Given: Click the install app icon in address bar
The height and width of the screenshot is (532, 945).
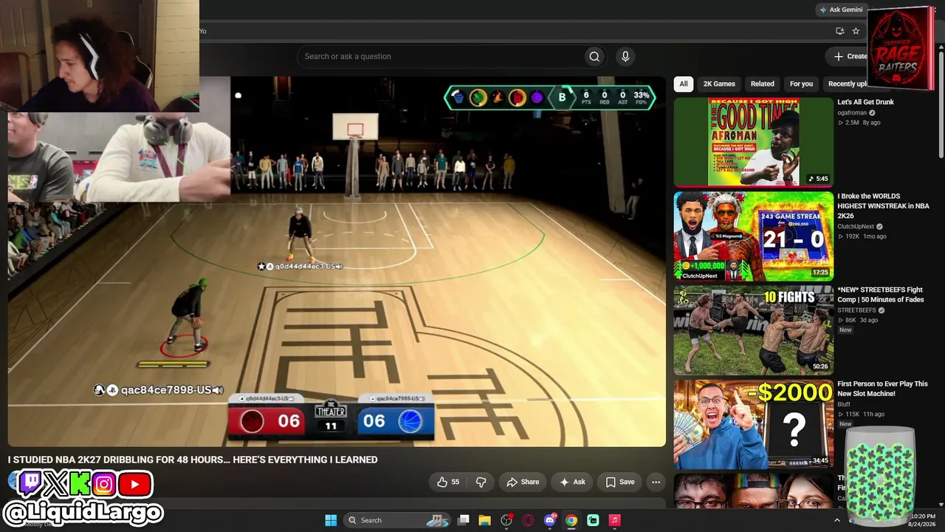Looking at the screenshot, I should click(x=839, y=31).
